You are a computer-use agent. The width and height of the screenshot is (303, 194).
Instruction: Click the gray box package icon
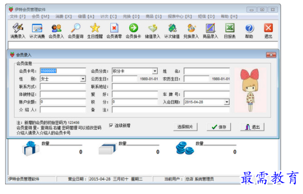click(108, 149)
